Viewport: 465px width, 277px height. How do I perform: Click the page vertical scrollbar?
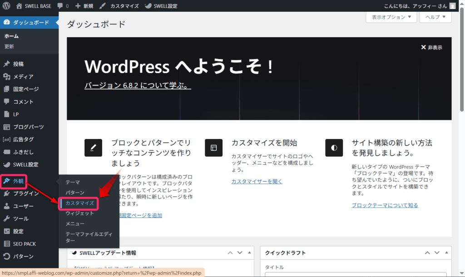[x=462, y=59]
